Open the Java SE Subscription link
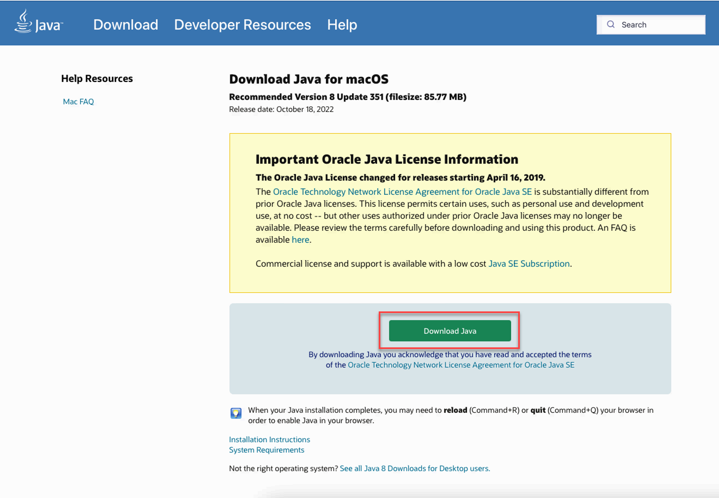719x498 pixels. tap(529, 264)
